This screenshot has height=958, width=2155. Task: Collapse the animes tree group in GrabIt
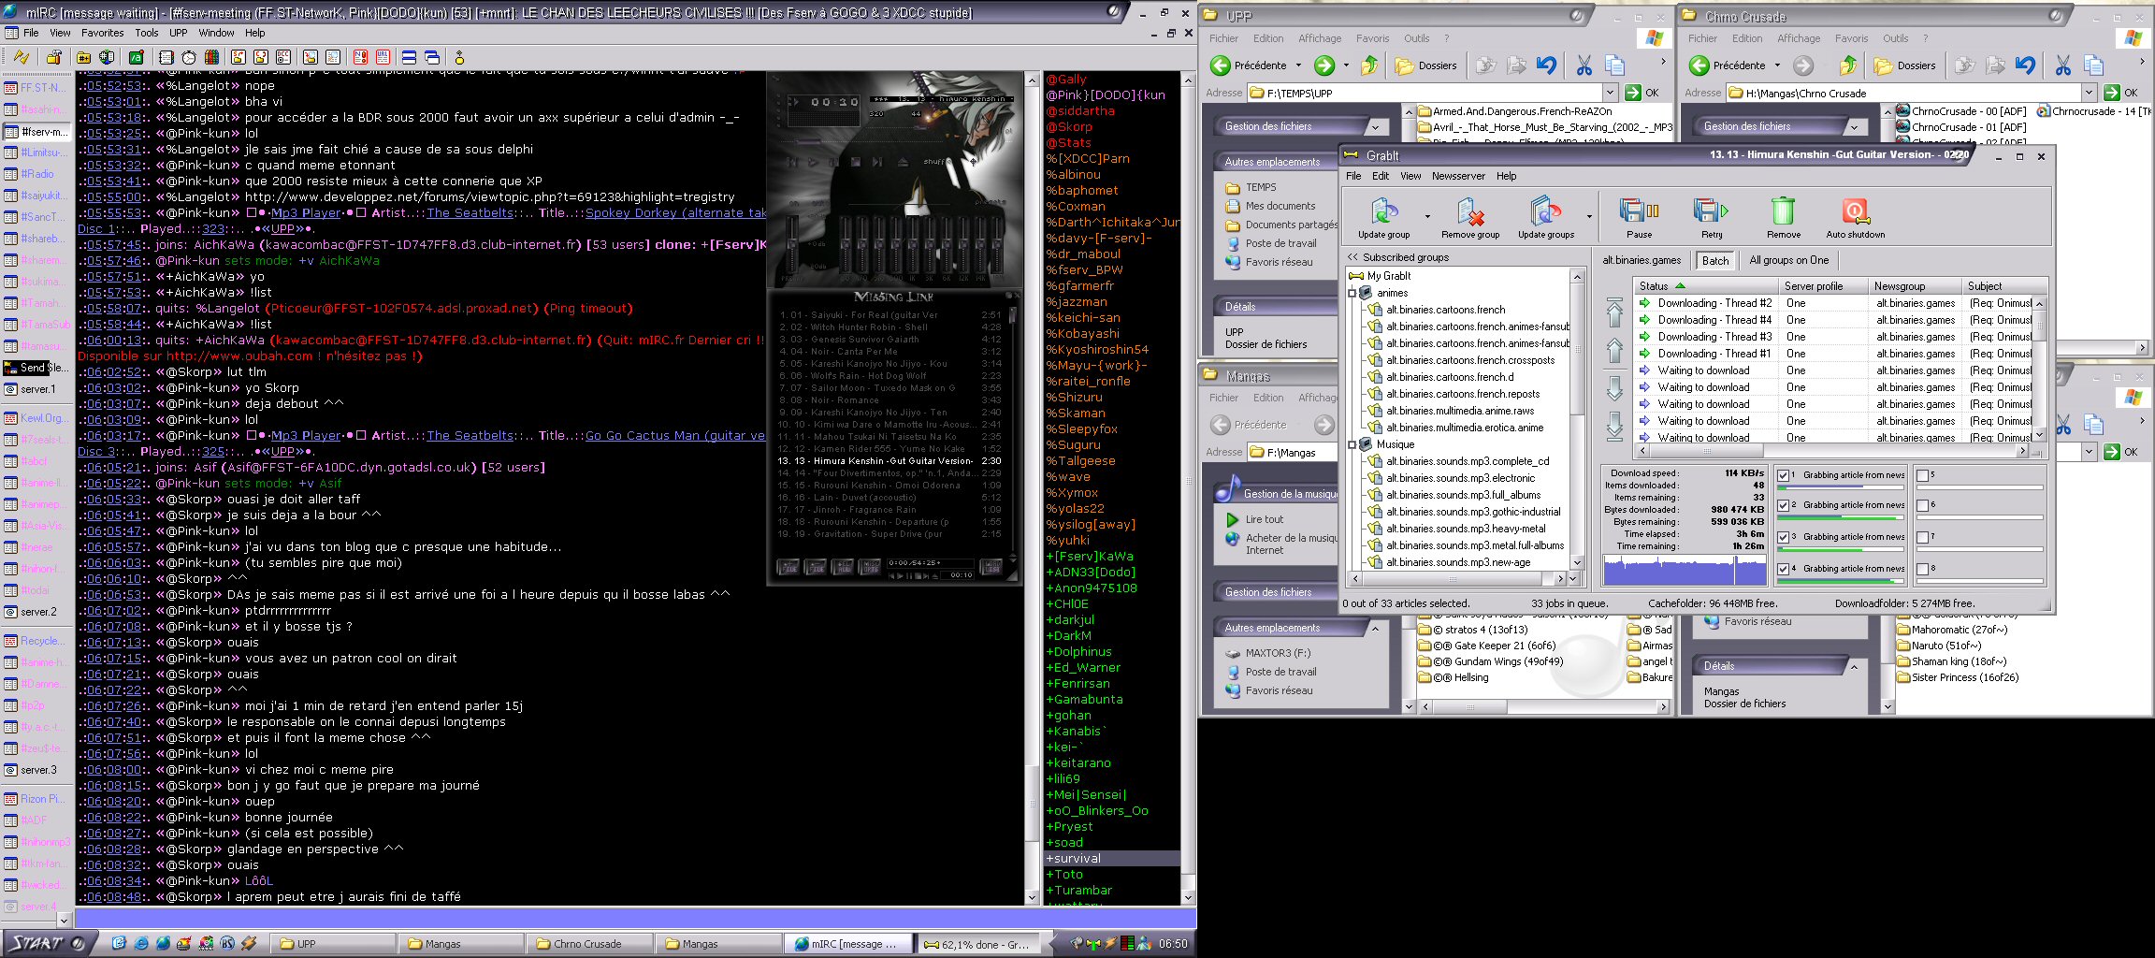click(x=1352, y=293)
